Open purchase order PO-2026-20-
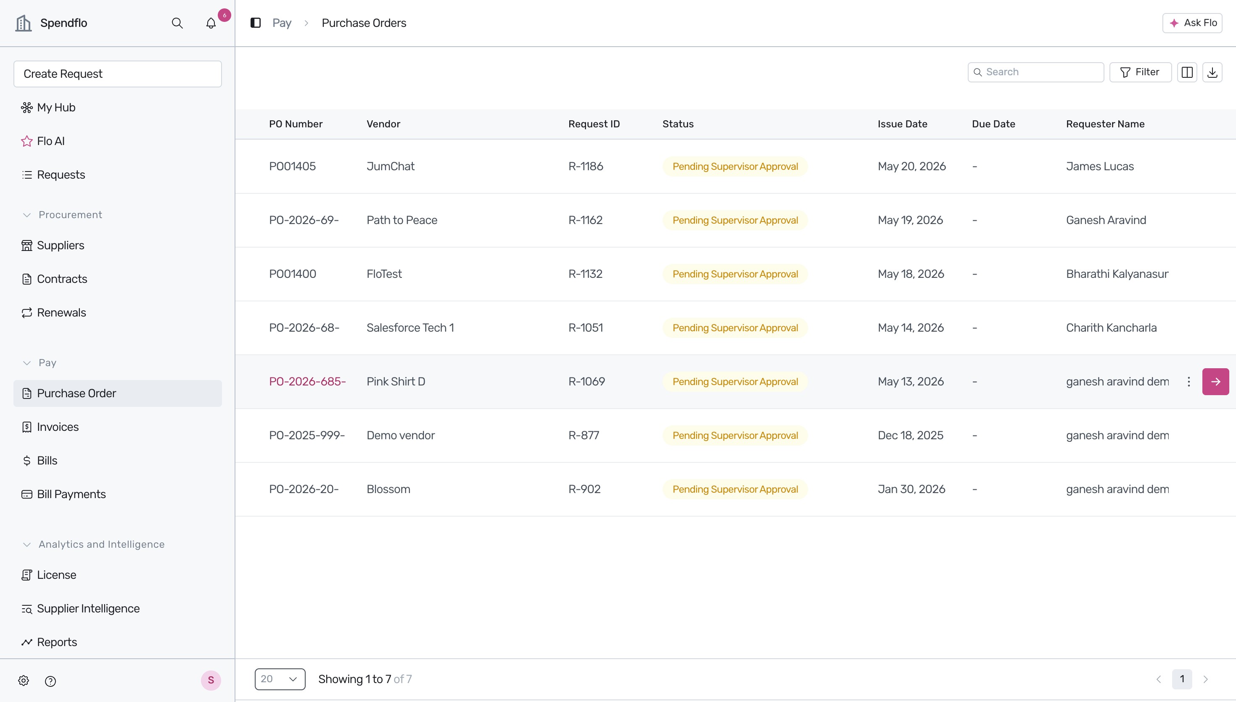 pos(304,489)
